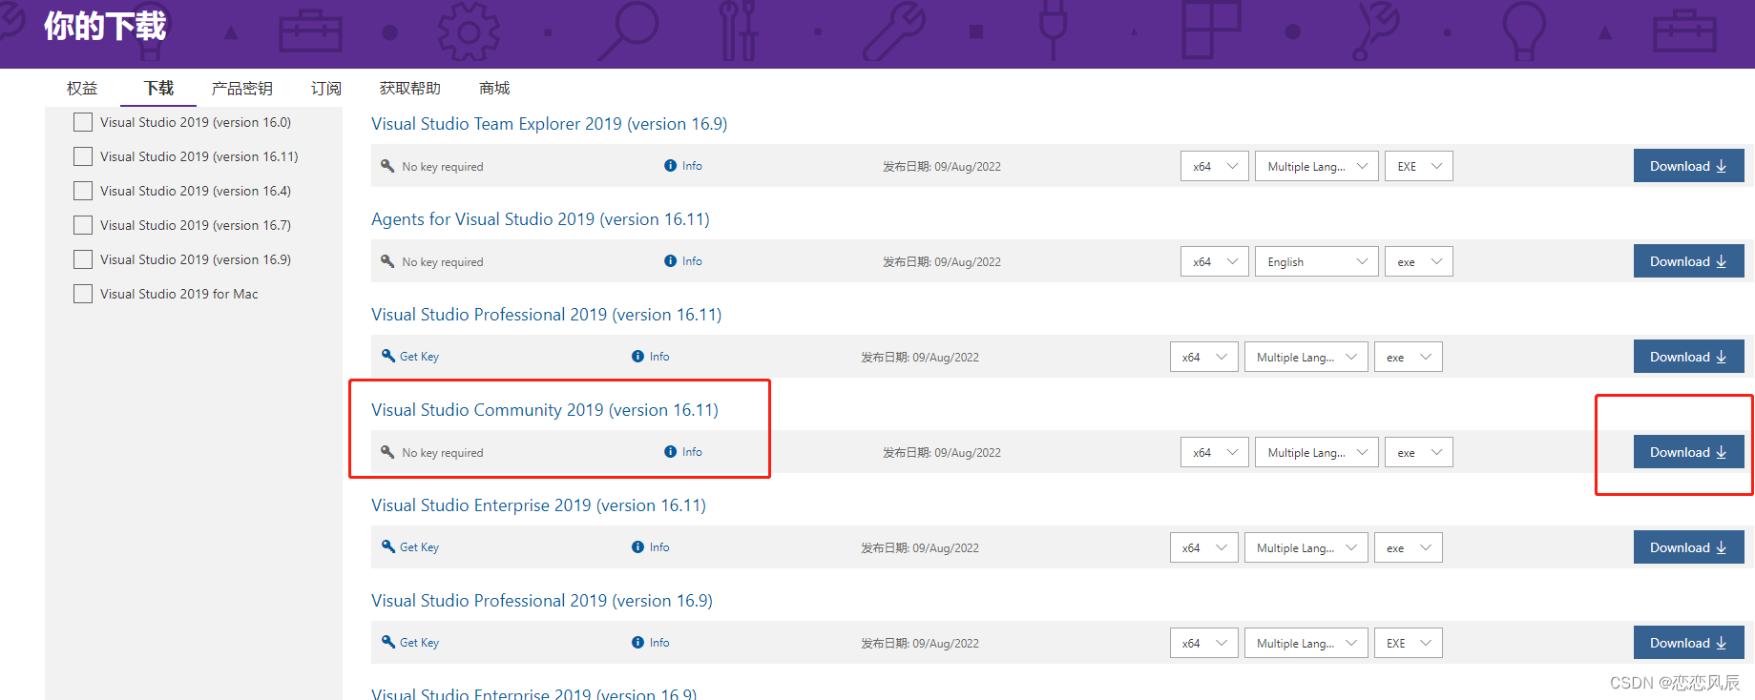Open exe format dropdown for Community 2019 (16.11)
The image size is (1755, 700).
click(1419, 452)
